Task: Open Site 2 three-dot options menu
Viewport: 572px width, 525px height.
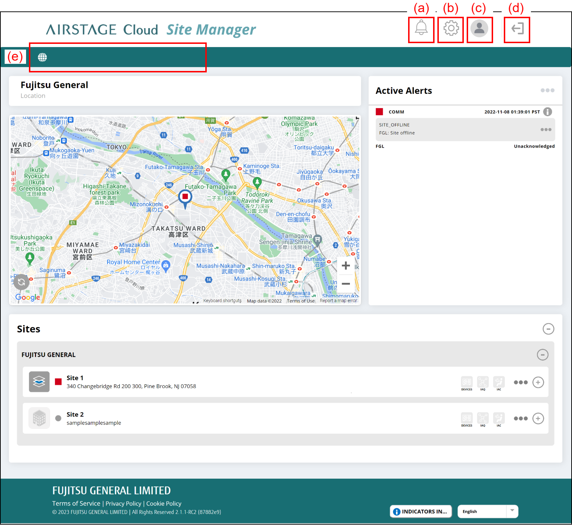Action: click(x=521, y=419)
